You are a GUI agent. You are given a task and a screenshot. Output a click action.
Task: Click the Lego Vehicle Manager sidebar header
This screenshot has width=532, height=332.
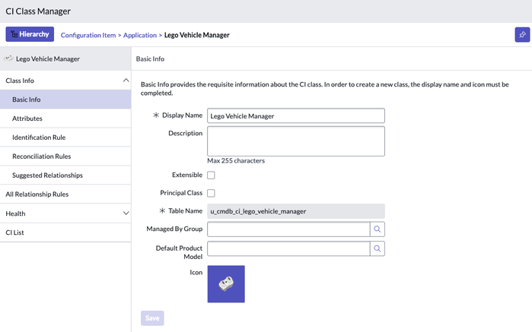pyautogui.click(x=65, y=58)
